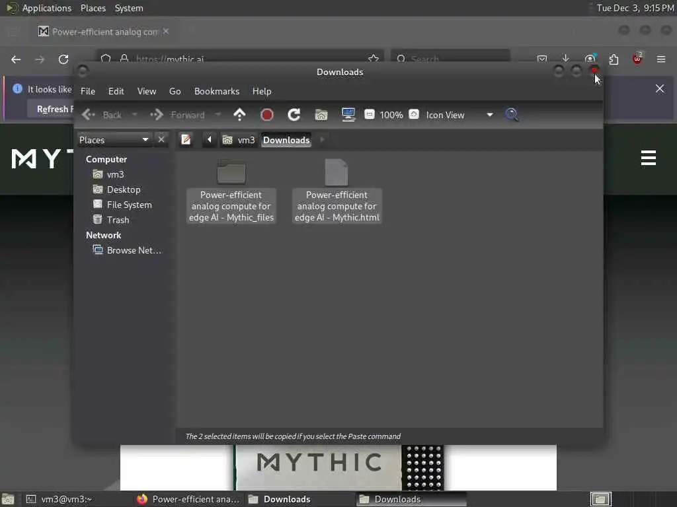
Task: Reload the page in Firefox
Action: click(x=63, y=59)
